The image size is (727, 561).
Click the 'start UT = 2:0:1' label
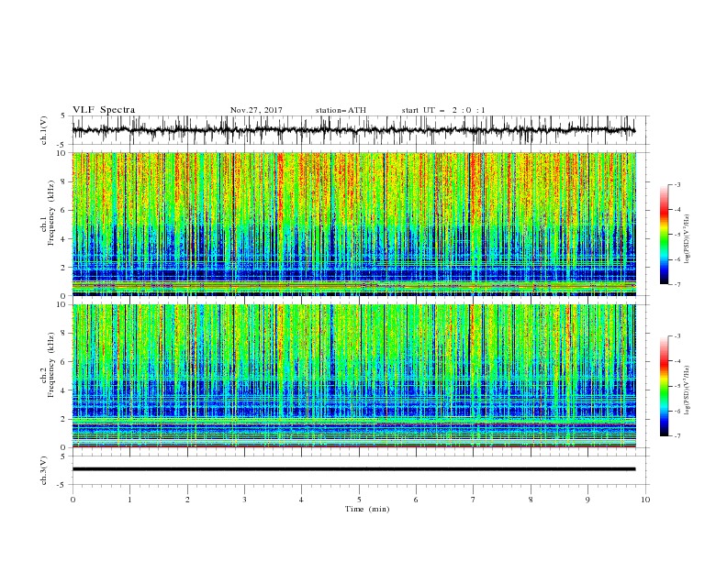[443, 110]
